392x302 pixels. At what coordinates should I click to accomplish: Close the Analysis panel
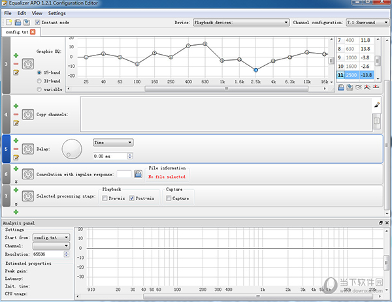click(387, 223)
